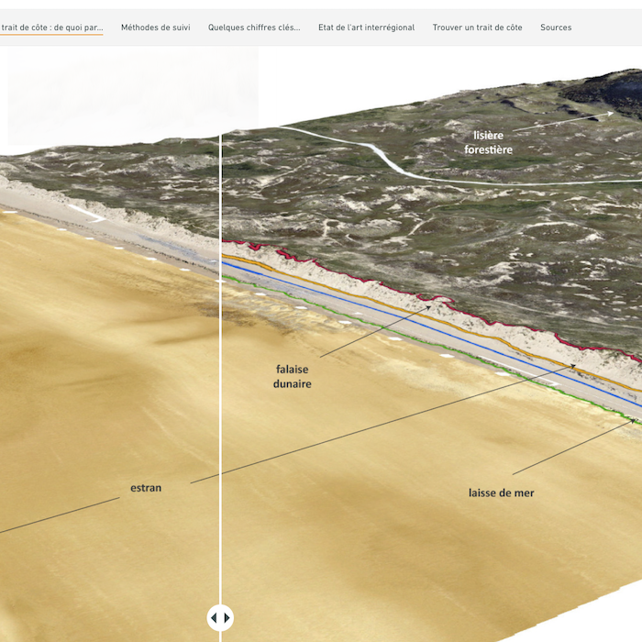The width and height of the screenshot is (642, 642).
Task: Click the 'laisse de mer' label
Action: (501, 493)
